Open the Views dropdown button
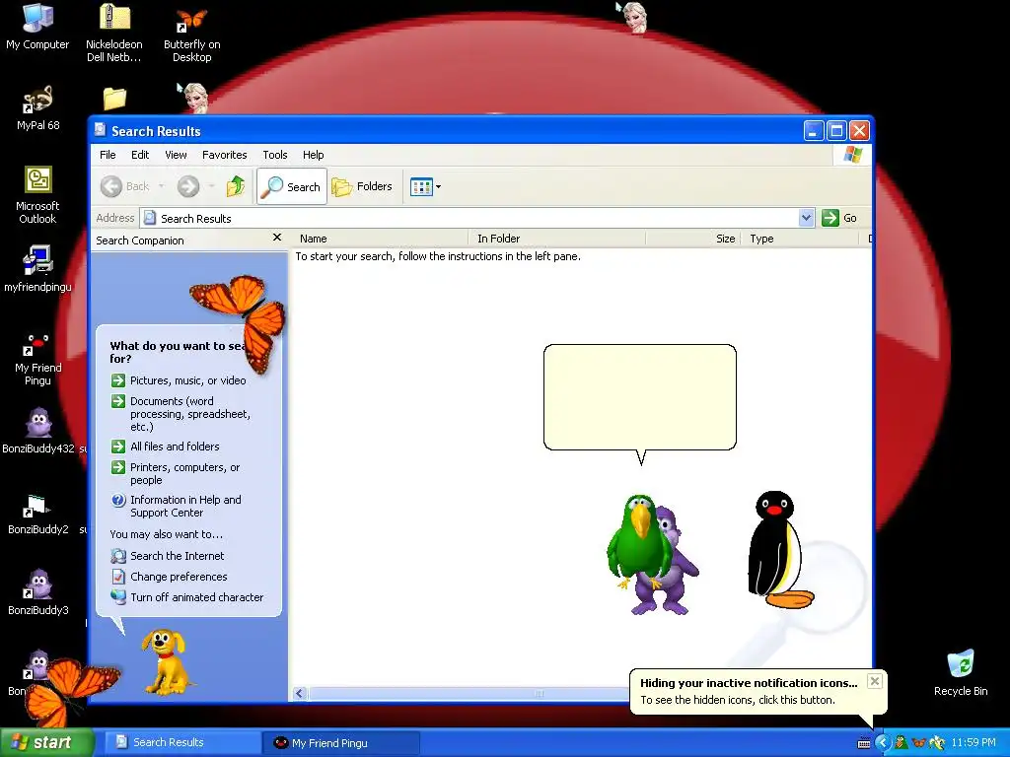 (x=425, y=186)
